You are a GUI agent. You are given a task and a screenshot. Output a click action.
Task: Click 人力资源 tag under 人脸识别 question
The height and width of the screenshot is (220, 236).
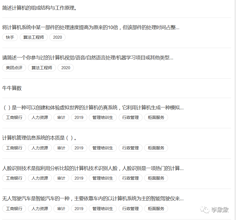pos(40,178)
